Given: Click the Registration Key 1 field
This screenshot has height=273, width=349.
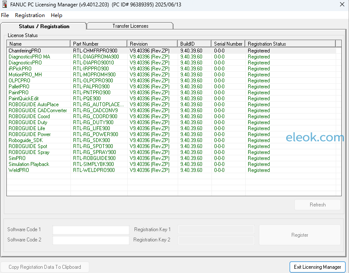Looking at the screenshot, I should (x=216, y=229).
